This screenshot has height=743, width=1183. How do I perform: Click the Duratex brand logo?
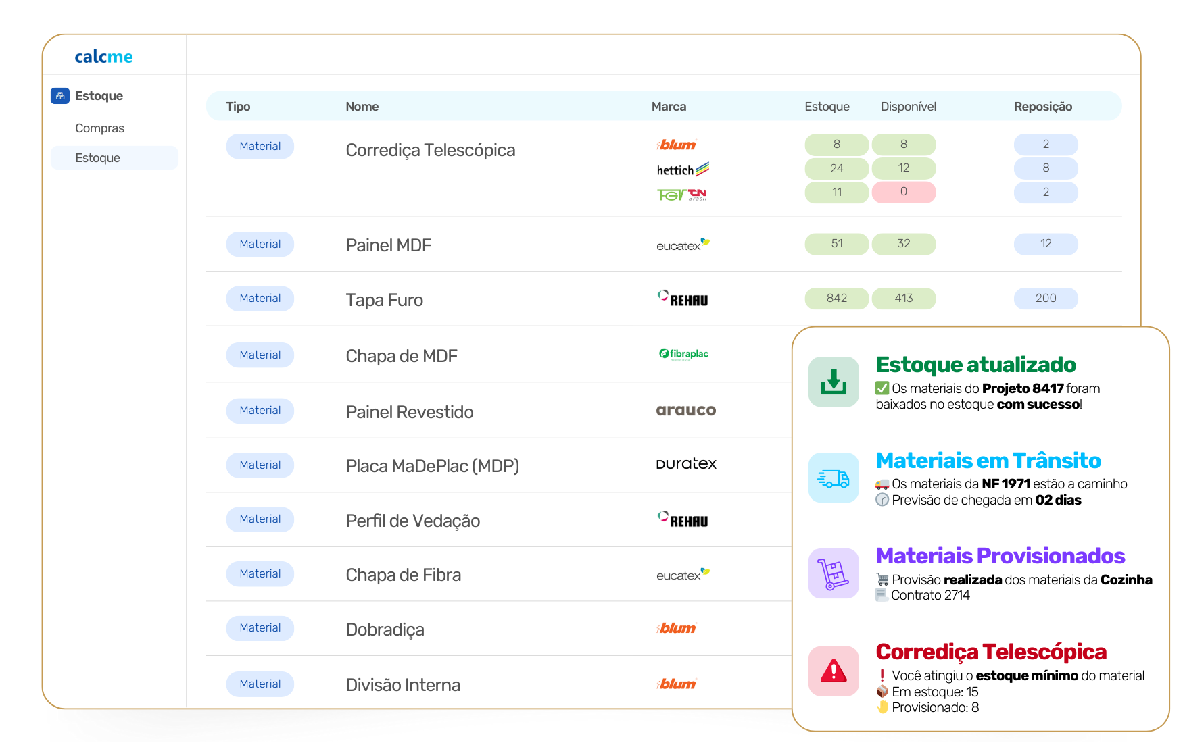[685, 464]
